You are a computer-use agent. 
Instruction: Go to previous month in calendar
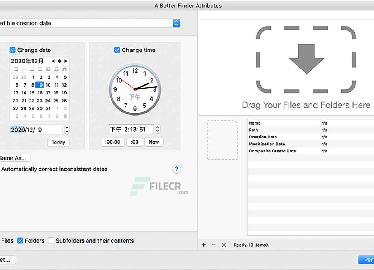53,61
